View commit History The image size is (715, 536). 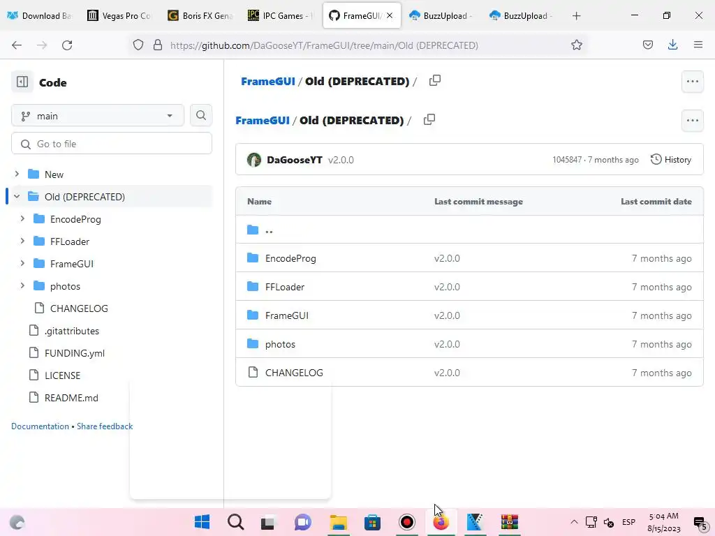671,160
